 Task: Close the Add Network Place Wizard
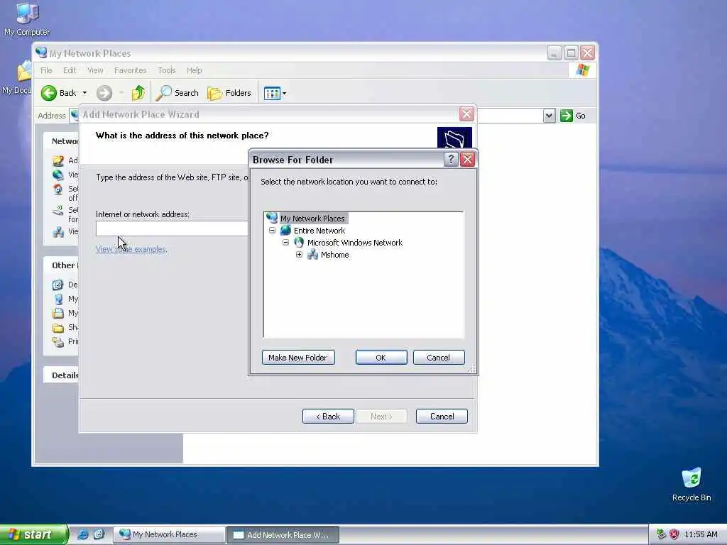coord(466,114)
